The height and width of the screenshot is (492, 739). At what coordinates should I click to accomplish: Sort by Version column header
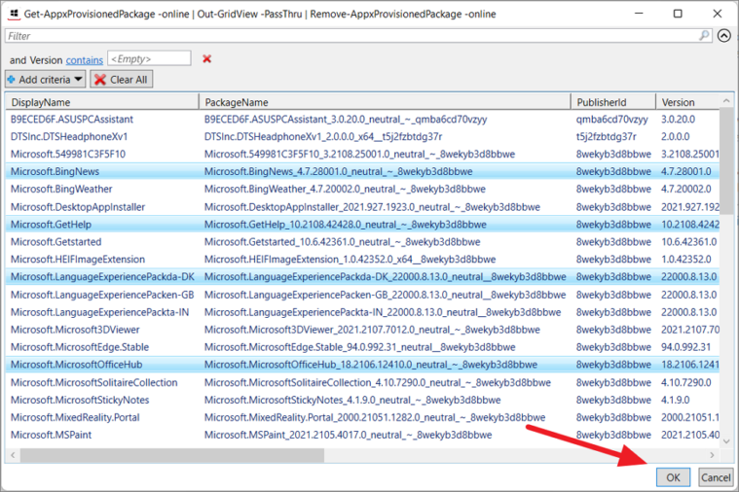(688, 102)
